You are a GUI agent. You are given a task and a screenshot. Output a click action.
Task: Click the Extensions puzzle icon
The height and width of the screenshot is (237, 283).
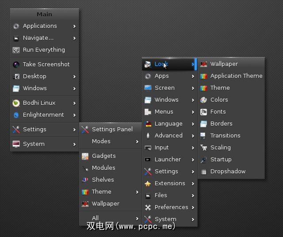pos(148,183)
